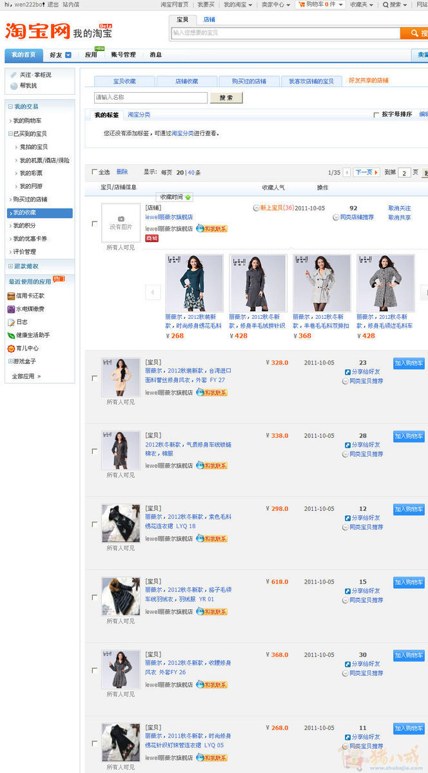Open the 水电煤缴费 utility payment icon

[11, 309]
